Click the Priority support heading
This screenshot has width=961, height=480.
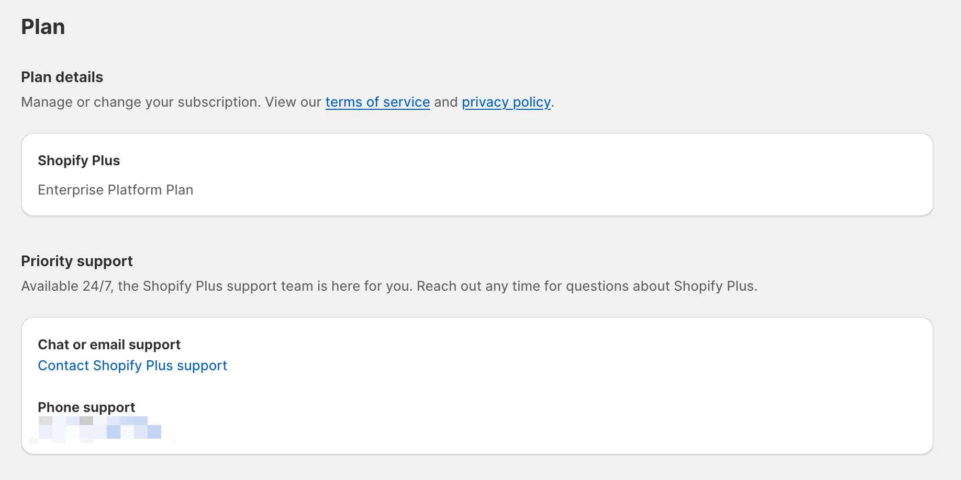click(77, 261)
